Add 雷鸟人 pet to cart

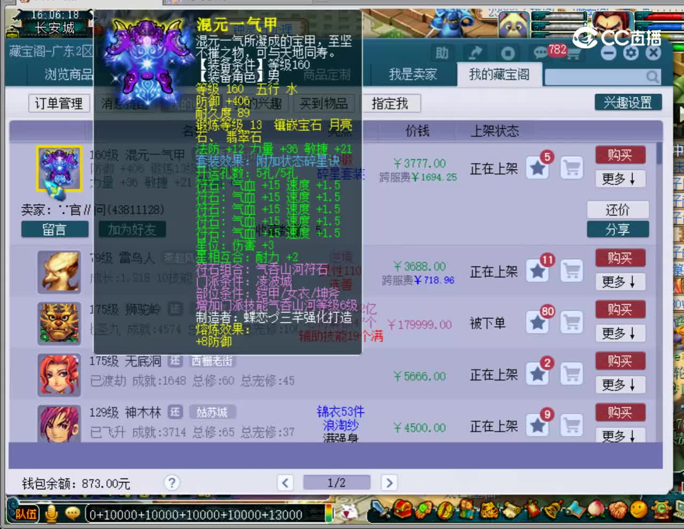tap(572, 272)
